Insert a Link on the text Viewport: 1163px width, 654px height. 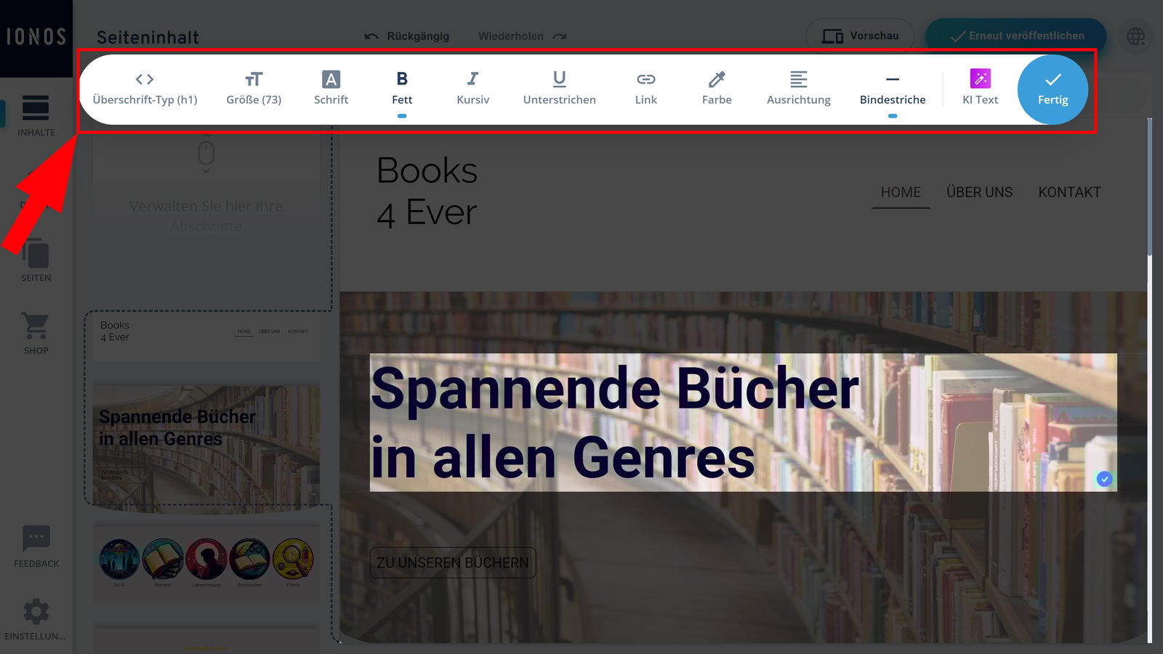(645, 87)
